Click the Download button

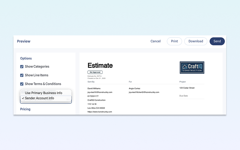click(x=196, y=41)
